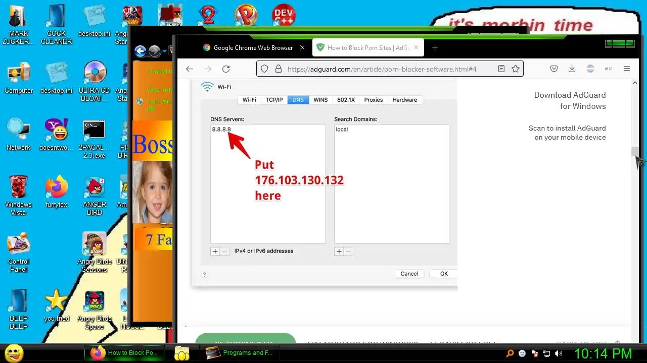The height and width of the screenshot is (363, 647).
Task: Open Angry Birds Space desktop icon
Action: (95, 310)
